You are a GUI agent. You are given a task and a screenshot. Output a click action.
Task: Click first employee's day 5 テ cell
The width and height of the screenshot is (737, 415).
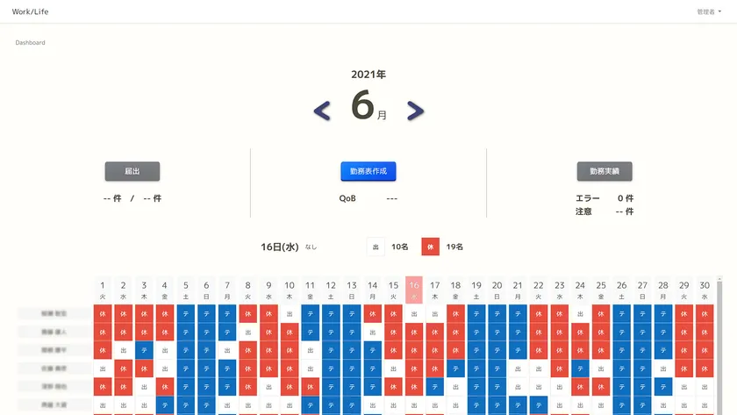186,313
